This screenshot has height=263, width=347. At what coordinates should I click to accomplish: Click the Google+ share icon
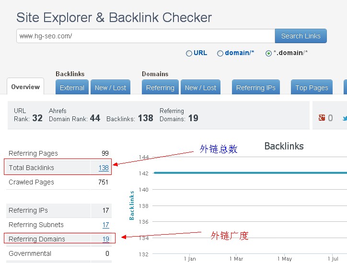322,118
